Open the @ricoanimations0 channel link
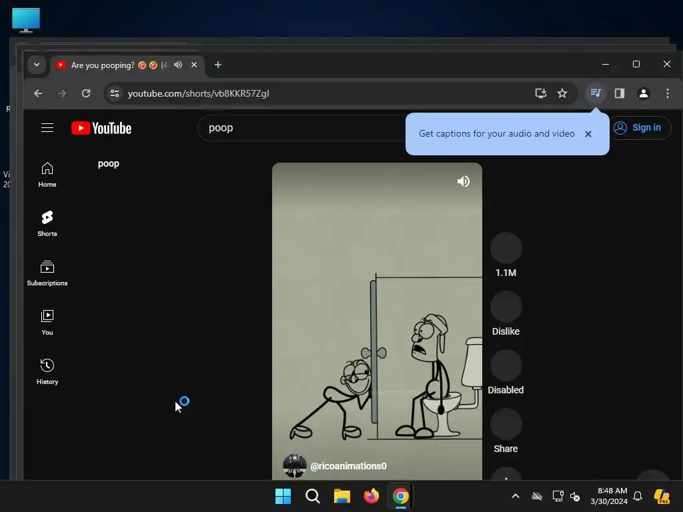The height and width of the screenshot is (512, 683). pyautogui.click(x=348, y=466)
